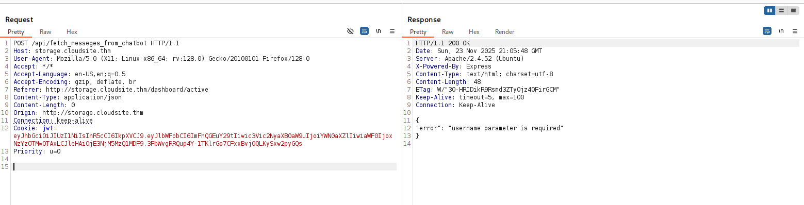The image size is (804, 205).
Task: Click the Request panel title
Action: (x=19, y=20)
